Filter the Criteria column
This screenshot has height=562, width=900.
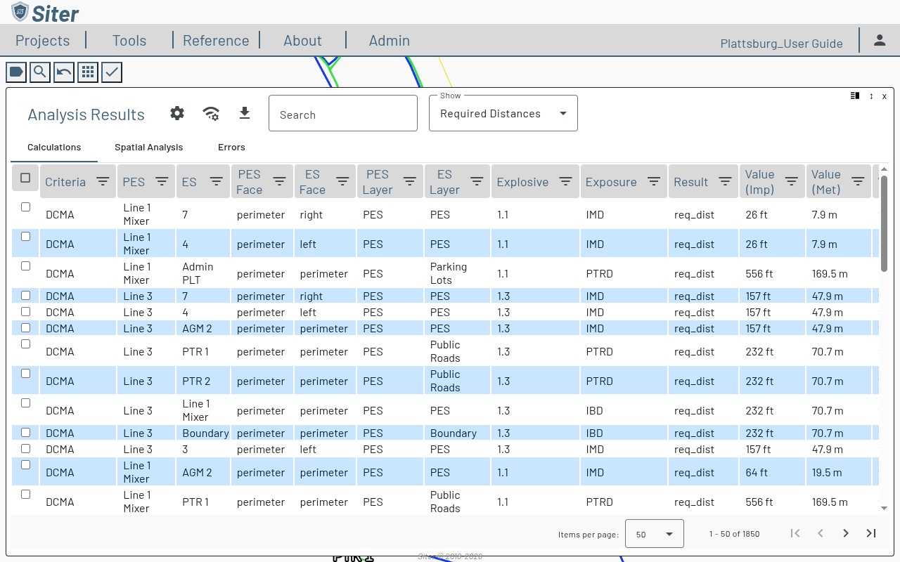[103, 181]
